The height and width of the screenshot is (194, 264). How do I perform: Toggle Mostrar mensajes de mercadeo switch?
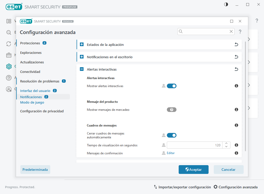[171, 109]
